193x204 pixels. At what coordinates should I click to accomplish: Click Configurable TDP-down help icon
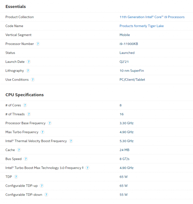click(46, 195)
